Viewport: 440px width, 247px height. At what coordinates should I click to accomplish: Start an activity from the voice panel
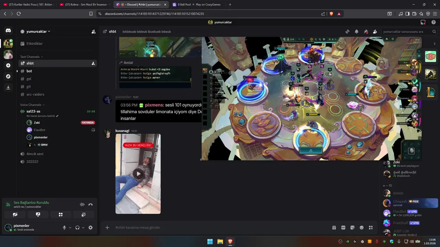60,214
